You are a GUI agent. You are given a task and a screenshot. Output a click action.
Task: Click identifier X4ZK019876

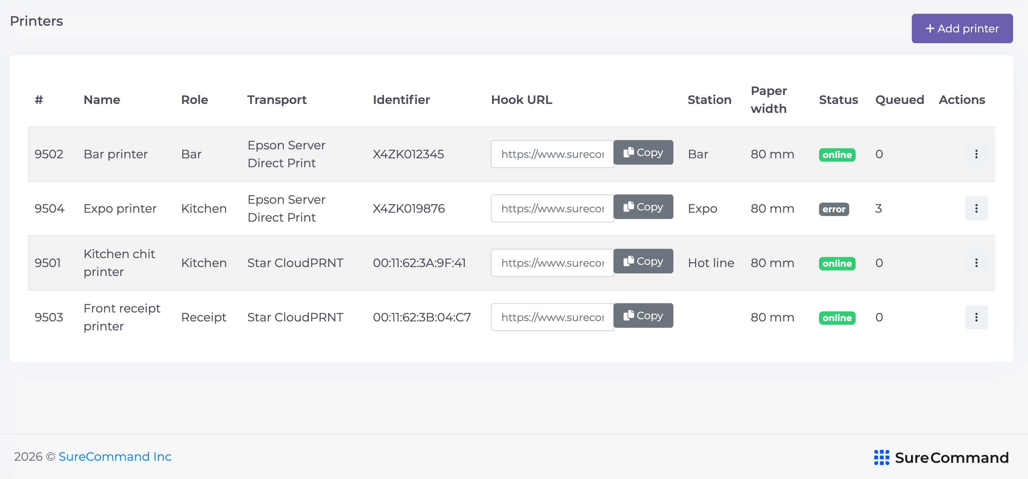[x=409, y=208]
